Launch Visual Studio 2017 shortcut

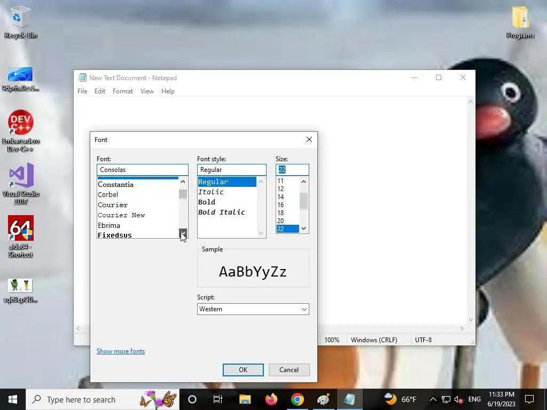[21, 184]
